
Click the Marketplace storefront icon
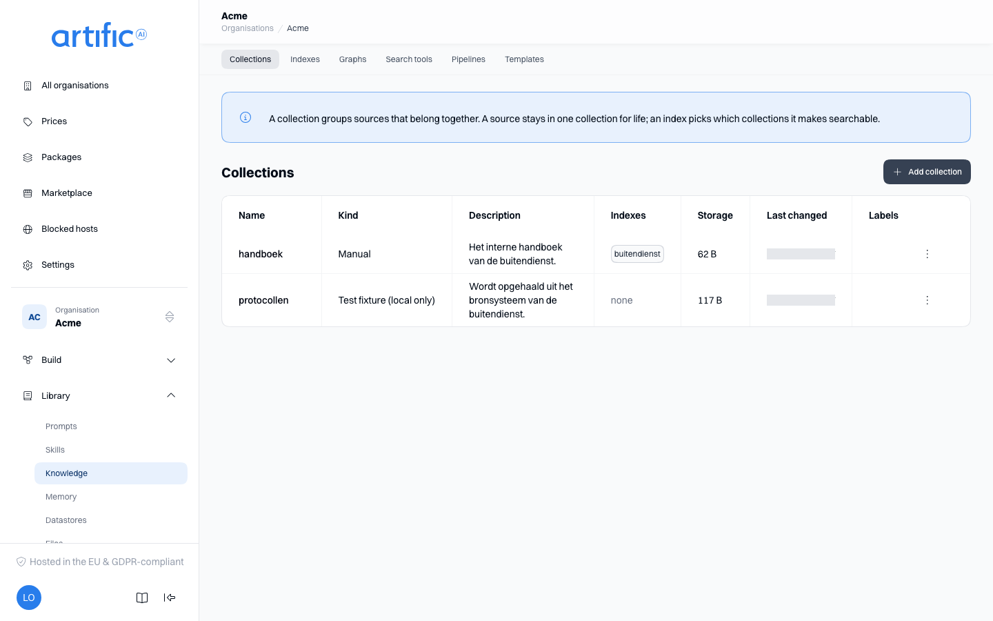pos(28,193)
